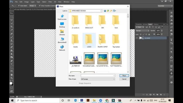This screenshot has width=183, height=103.
Task: Click the background color swatch
Action: pos(13,85)
